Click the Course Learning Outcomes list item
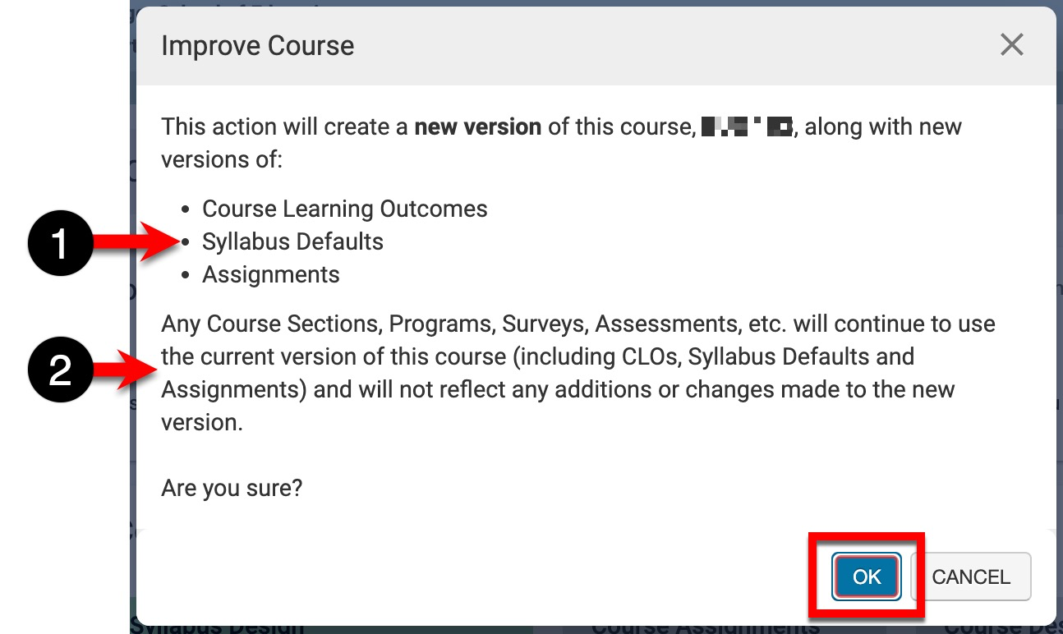This screenshot has width=1063, height=634. (344, 209)
